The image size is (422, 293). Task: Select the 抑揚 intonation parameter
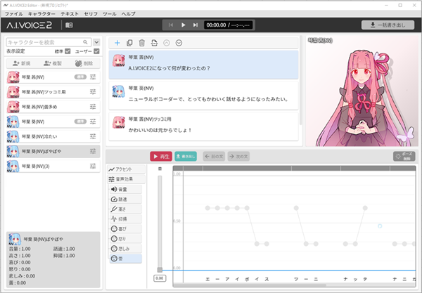[x=126, y=219]
